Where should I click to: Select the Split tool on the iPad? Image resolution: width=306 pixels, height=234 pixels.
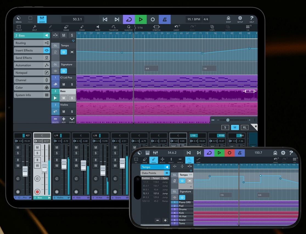coord(35,28)
